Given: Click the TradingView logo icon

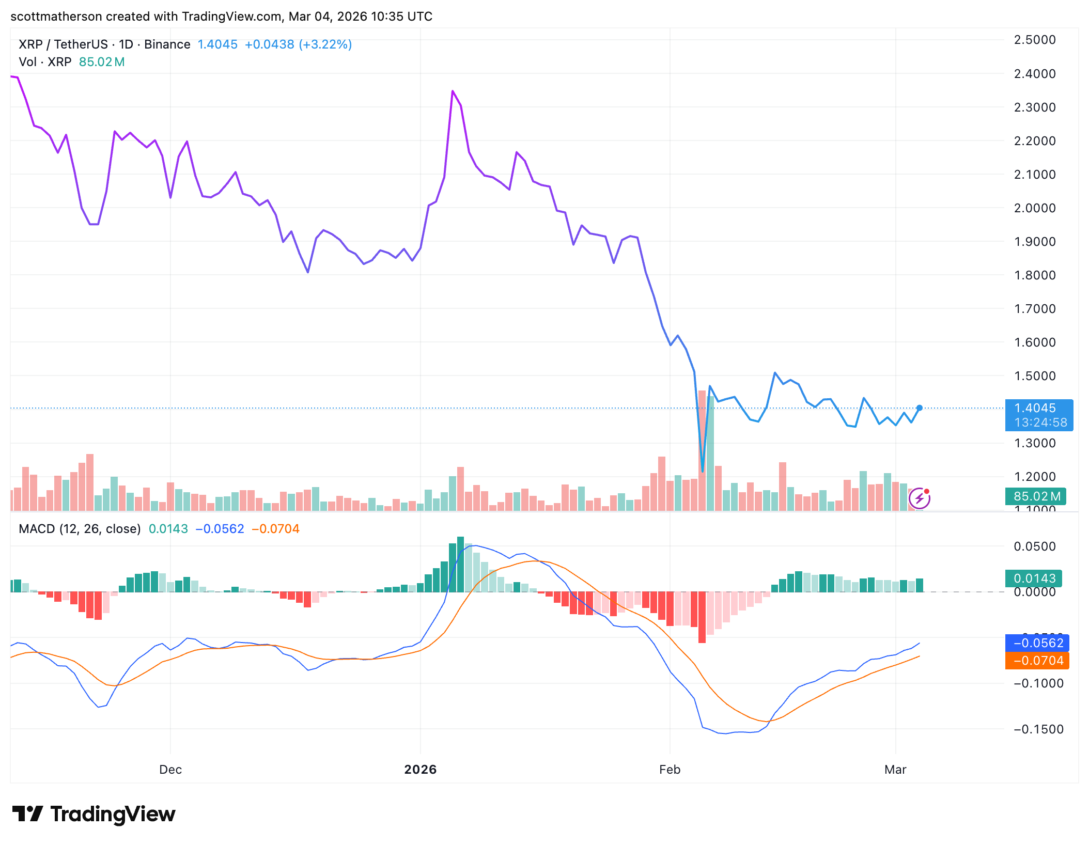Looking at the screenshot, I should click(27, 814).
